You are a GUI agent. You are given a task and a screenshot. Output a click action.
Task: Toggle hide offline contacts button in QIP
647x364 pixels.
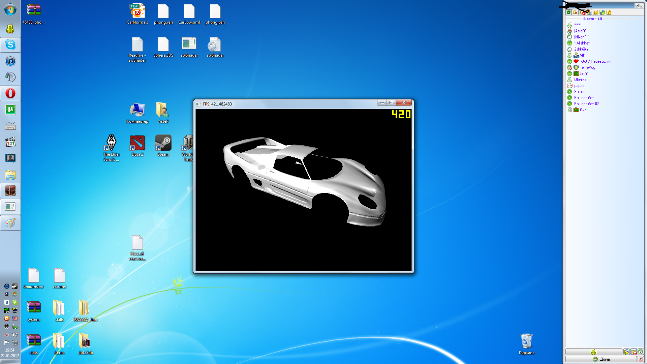(634, 352)
